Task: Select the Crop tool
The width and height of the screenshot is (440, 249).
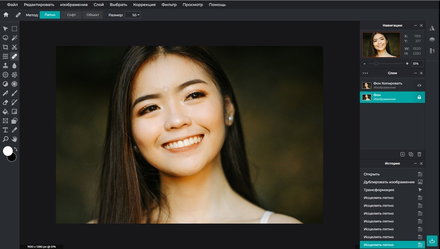Action: [5, 47]
